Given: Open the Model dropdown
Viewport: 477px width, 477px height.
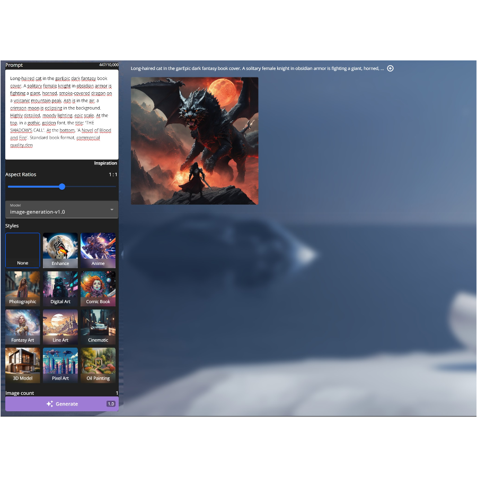Looking at the screenshot, I should [x=61, y=209].
